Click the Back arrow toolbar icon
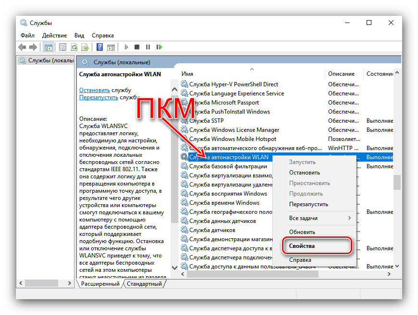418x315 pixels. coord(22,47)
